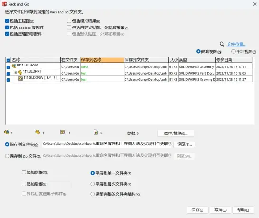This screenshot has width=259, height=218.
Task: Select the 0111.SLDASM file name
Action: click(x=28, y=65)
